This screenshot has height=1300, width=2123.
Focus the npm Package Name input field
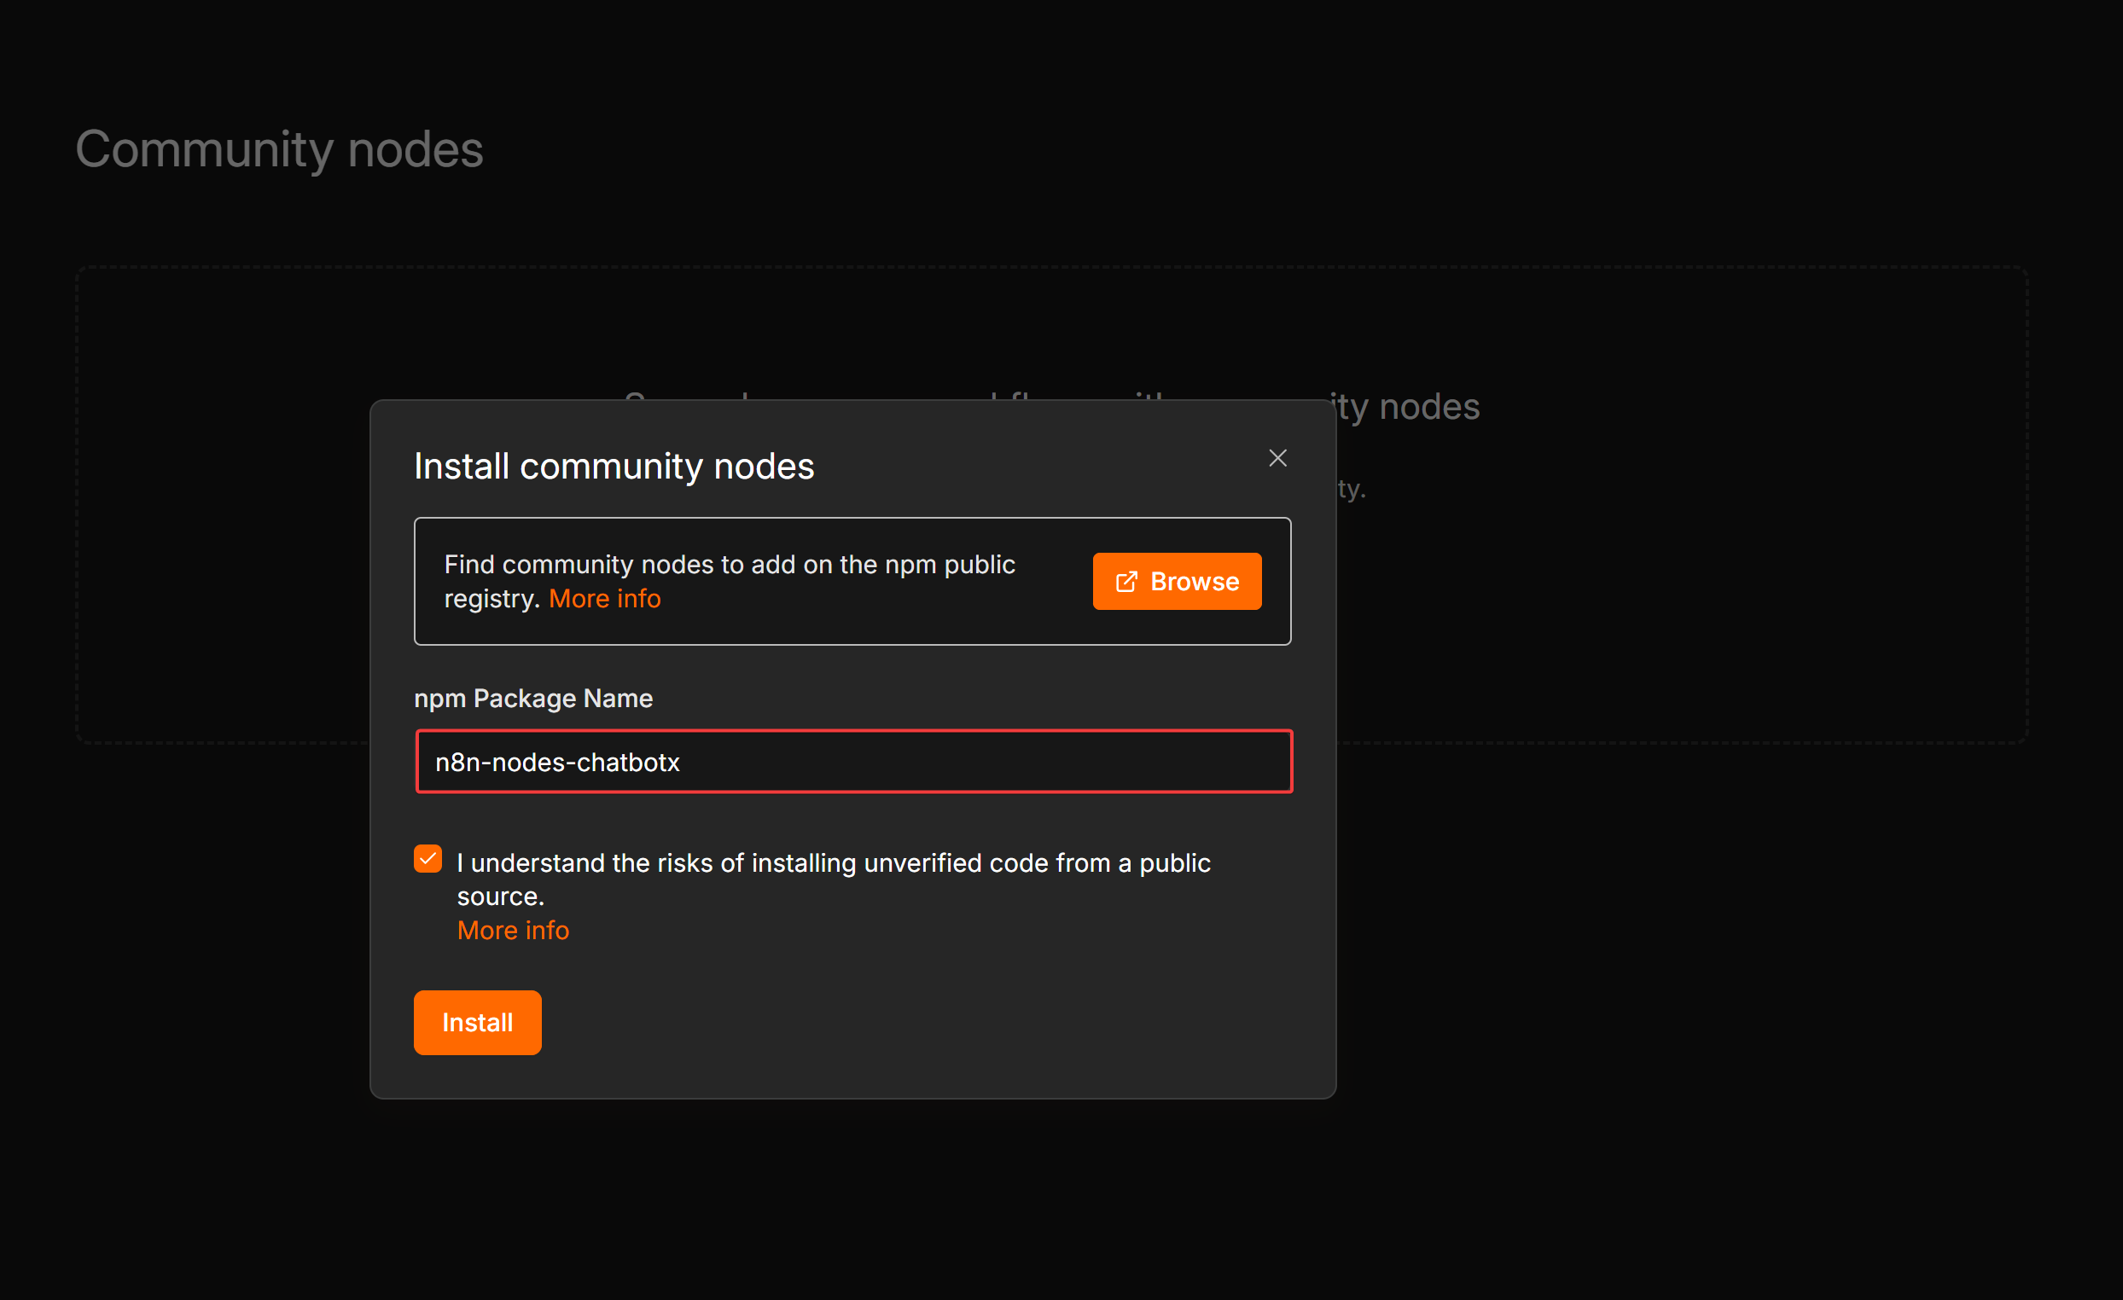point(854,762)
